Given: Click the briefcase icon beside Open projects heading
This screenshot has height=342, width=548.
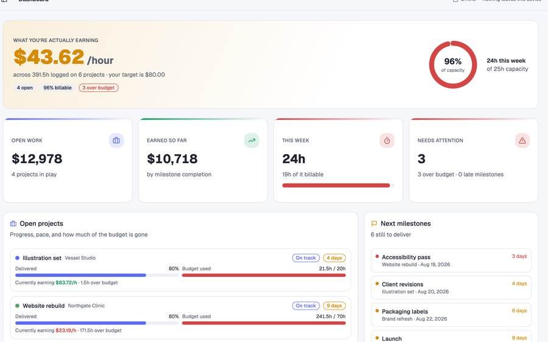Looking at the screenshot, I should coord(13,223).
